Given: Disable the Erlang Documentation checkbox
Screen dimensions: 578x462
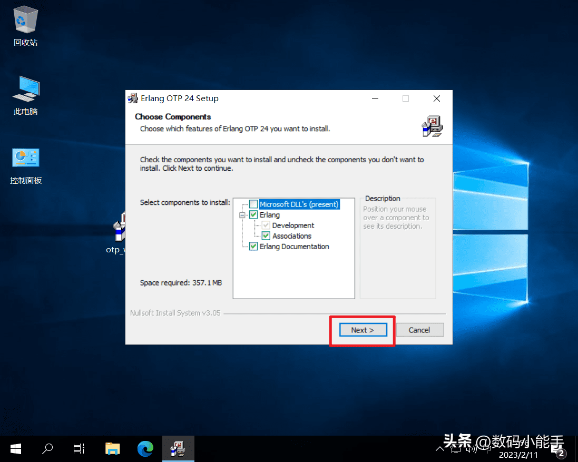Looking at the screenshot, I should (254, 247).
